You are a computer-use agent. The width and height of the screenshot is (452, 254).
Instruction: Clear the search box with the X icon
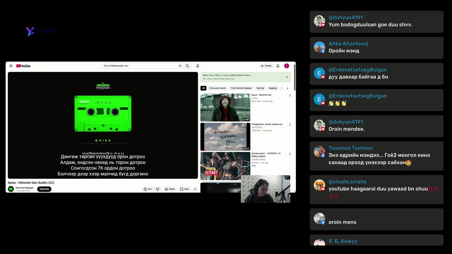point(180,66)
